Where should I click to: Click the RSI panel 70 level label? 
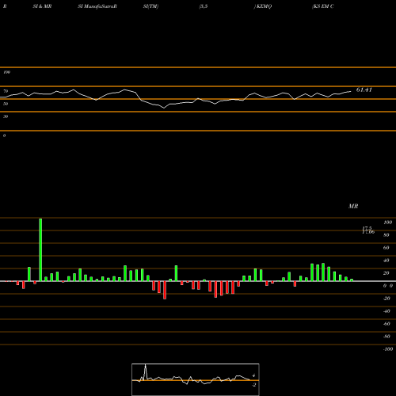(x=6, y=91)
